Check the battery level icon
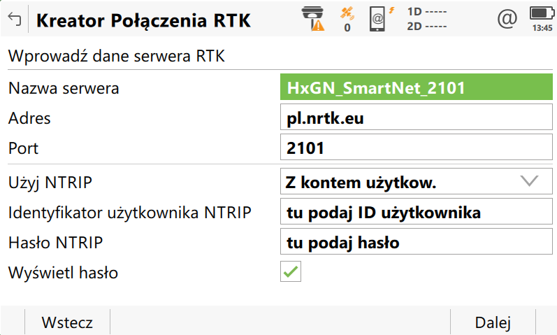This screenshot has height=335, width=557. point(542,13)
